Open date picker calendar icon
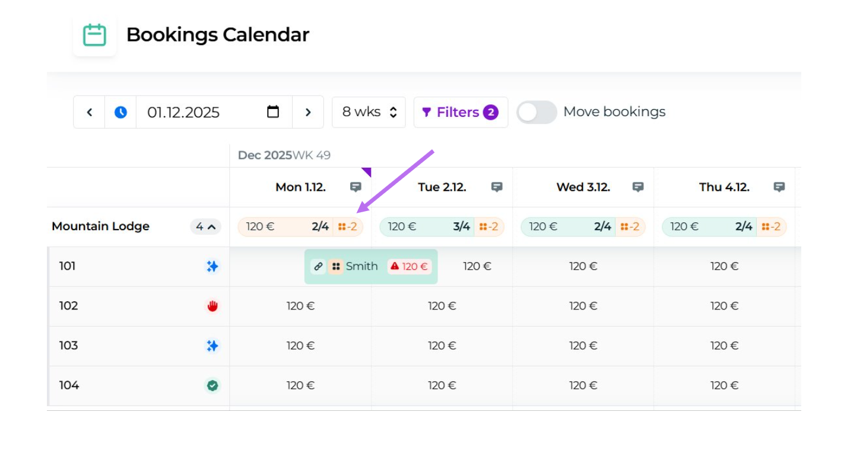The width and height of the screenshot is (844, 463). point(273,112)
